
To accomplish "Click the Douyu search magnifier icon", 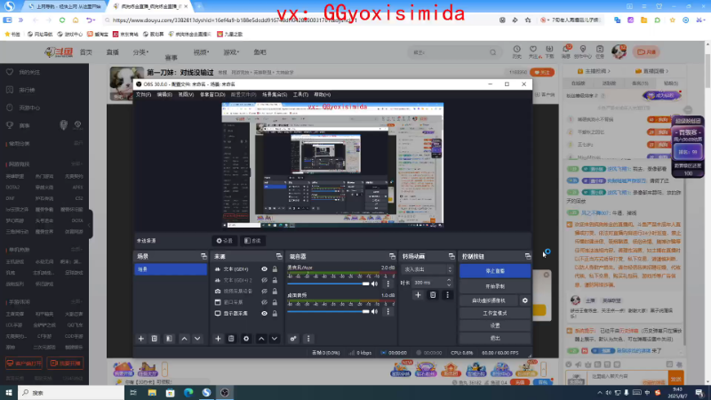I will point(493,52).
